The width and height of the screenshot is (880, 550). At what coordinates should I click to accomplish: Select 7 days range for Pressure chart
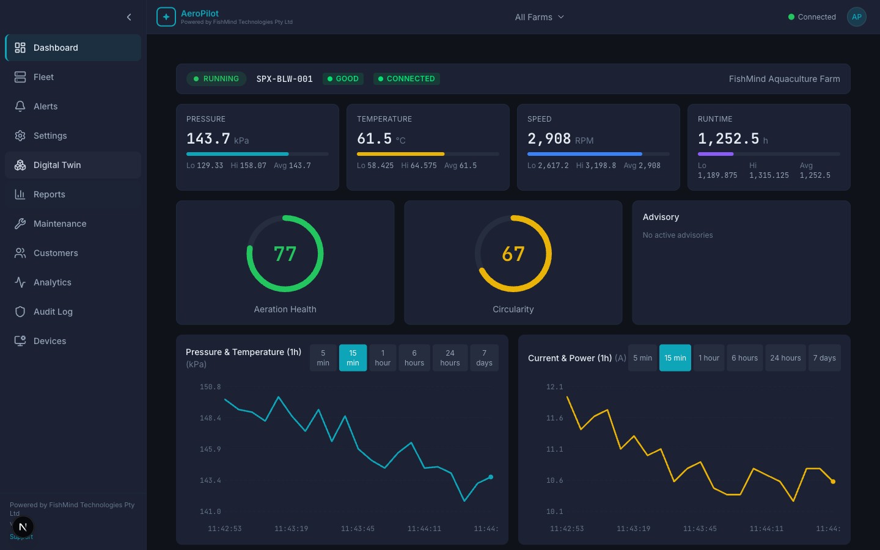(x=485, y=358)
